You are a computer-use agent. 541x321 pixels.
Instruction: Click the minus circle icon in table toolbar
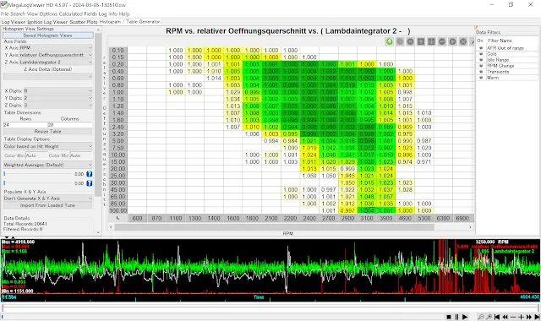coord(442,41)
